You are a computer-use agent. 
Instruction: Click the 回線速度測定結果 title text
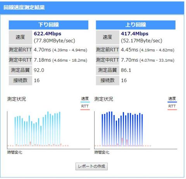[x=24, y=7]
